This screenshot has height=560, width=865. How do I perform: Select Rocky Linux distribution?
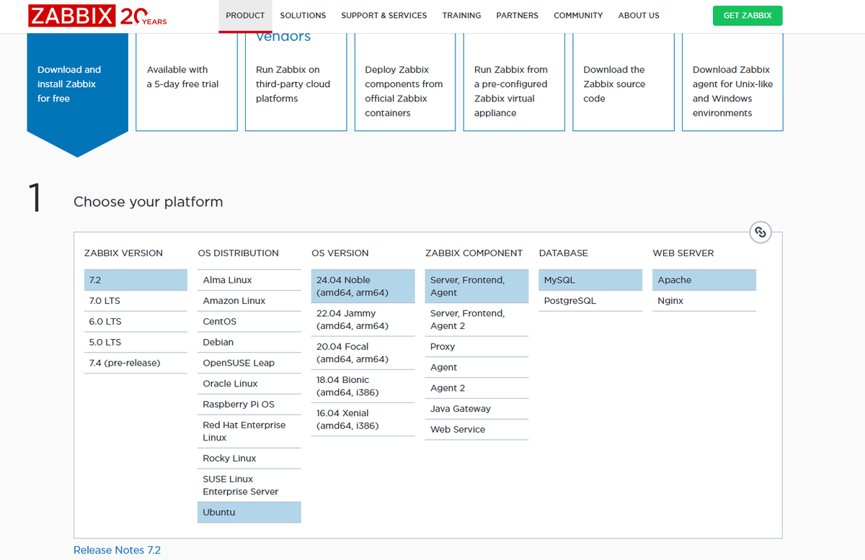[249, 459]
